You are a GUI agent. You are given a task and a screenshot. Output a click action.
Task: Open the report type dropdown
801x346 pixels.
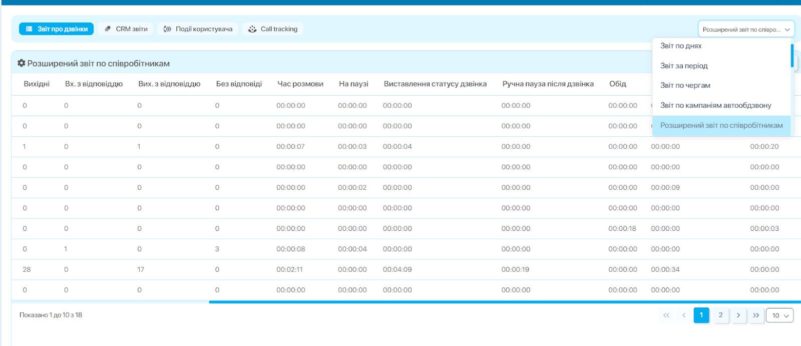click(x=746, y=30)
